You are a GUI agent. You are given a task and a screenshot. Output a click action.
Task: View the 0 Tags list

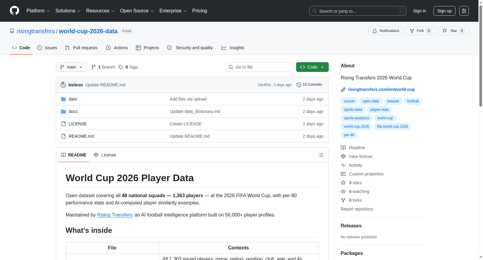coord(128,67)
